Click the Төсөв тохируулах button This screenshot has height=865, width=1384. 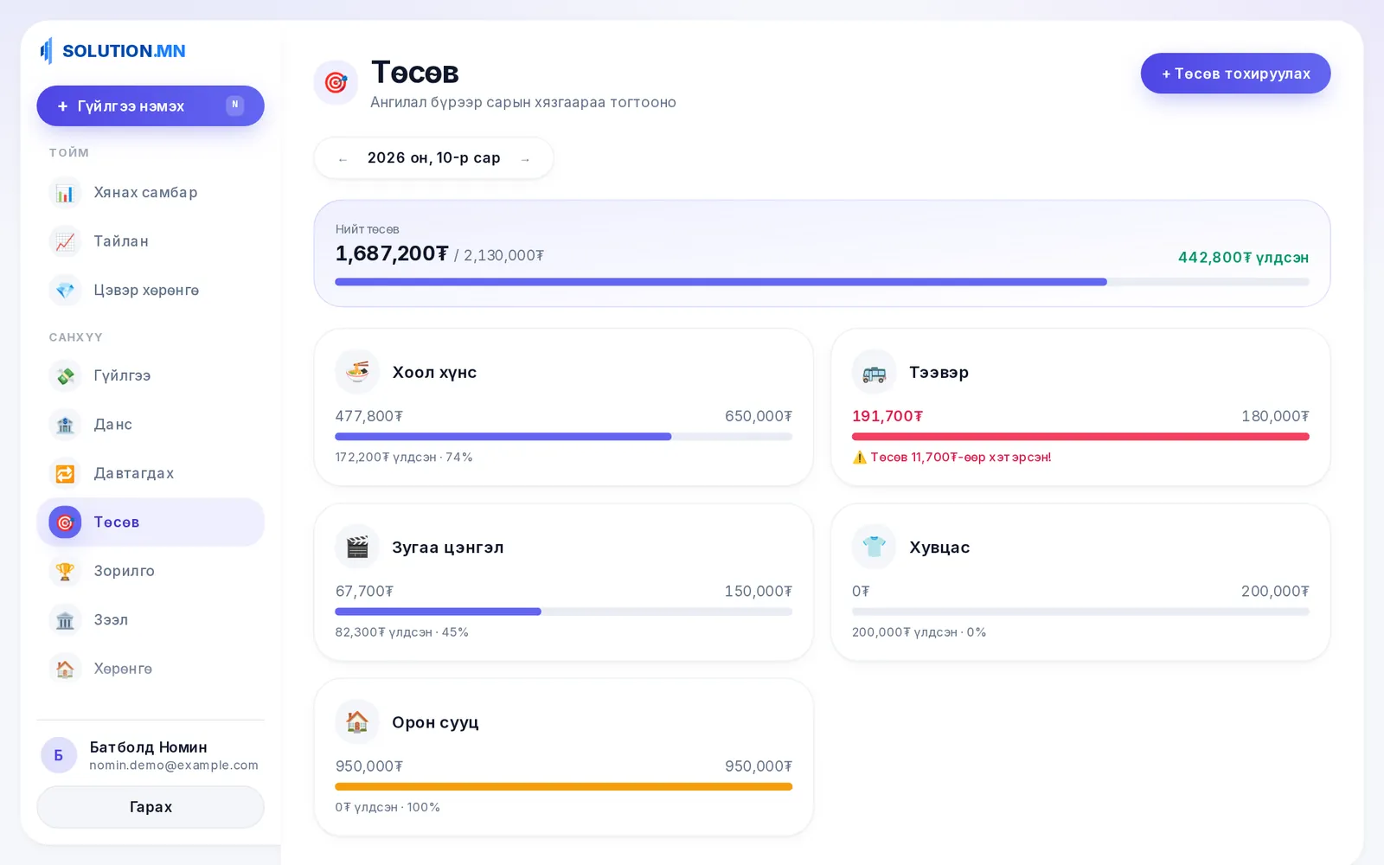[x=1235, y=74]
